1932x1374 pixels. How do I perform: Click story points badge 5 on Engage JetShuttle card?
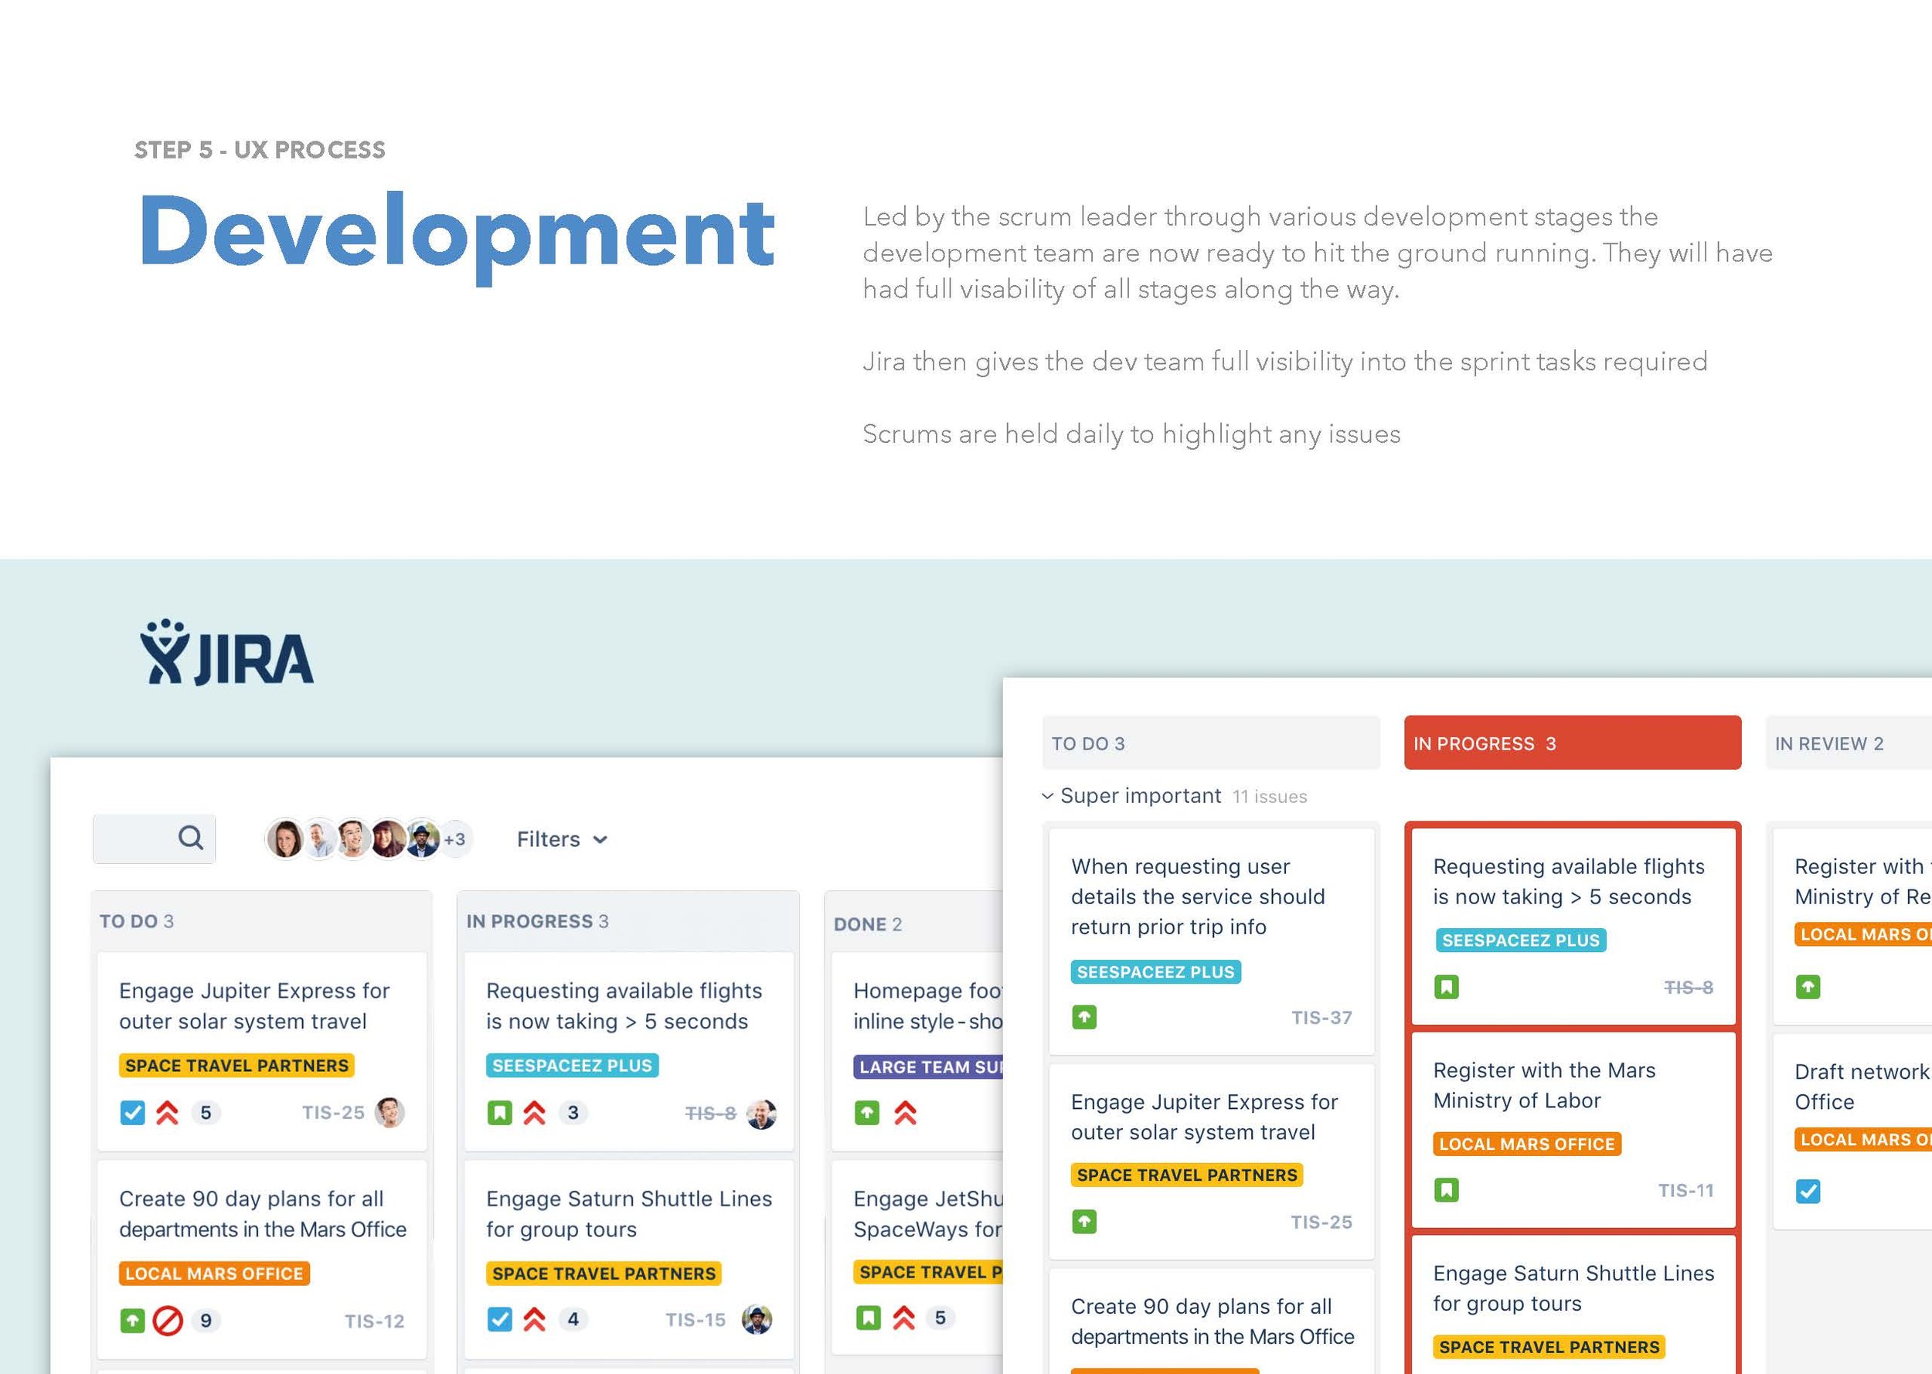pyautogui.click(x=940, y=1318)
